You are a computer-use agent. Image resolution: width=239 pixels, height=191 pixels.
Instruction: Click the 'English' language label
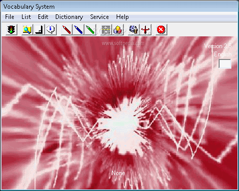(x=223, y=54)
